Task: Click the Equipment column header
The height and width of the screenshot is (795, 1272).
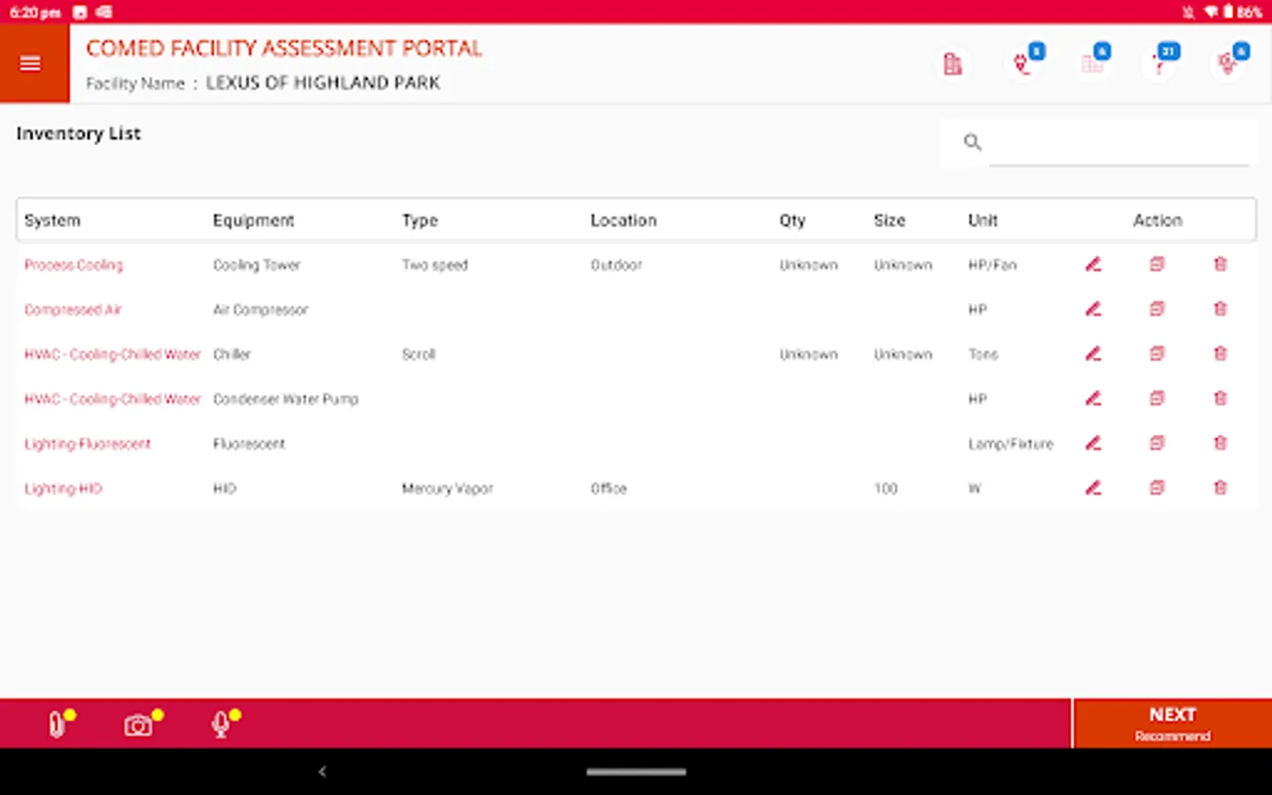Action: [x=254, y=220]
